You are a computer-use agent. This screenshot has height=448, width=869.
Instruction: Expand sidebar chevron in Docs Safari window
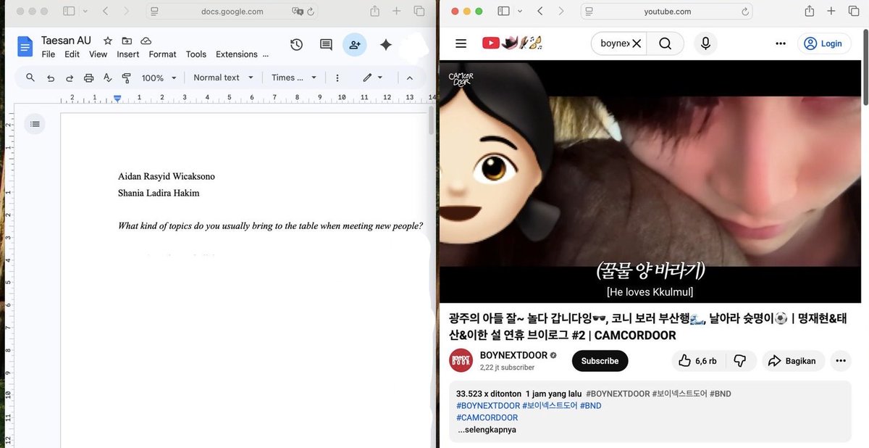point(85,11)
